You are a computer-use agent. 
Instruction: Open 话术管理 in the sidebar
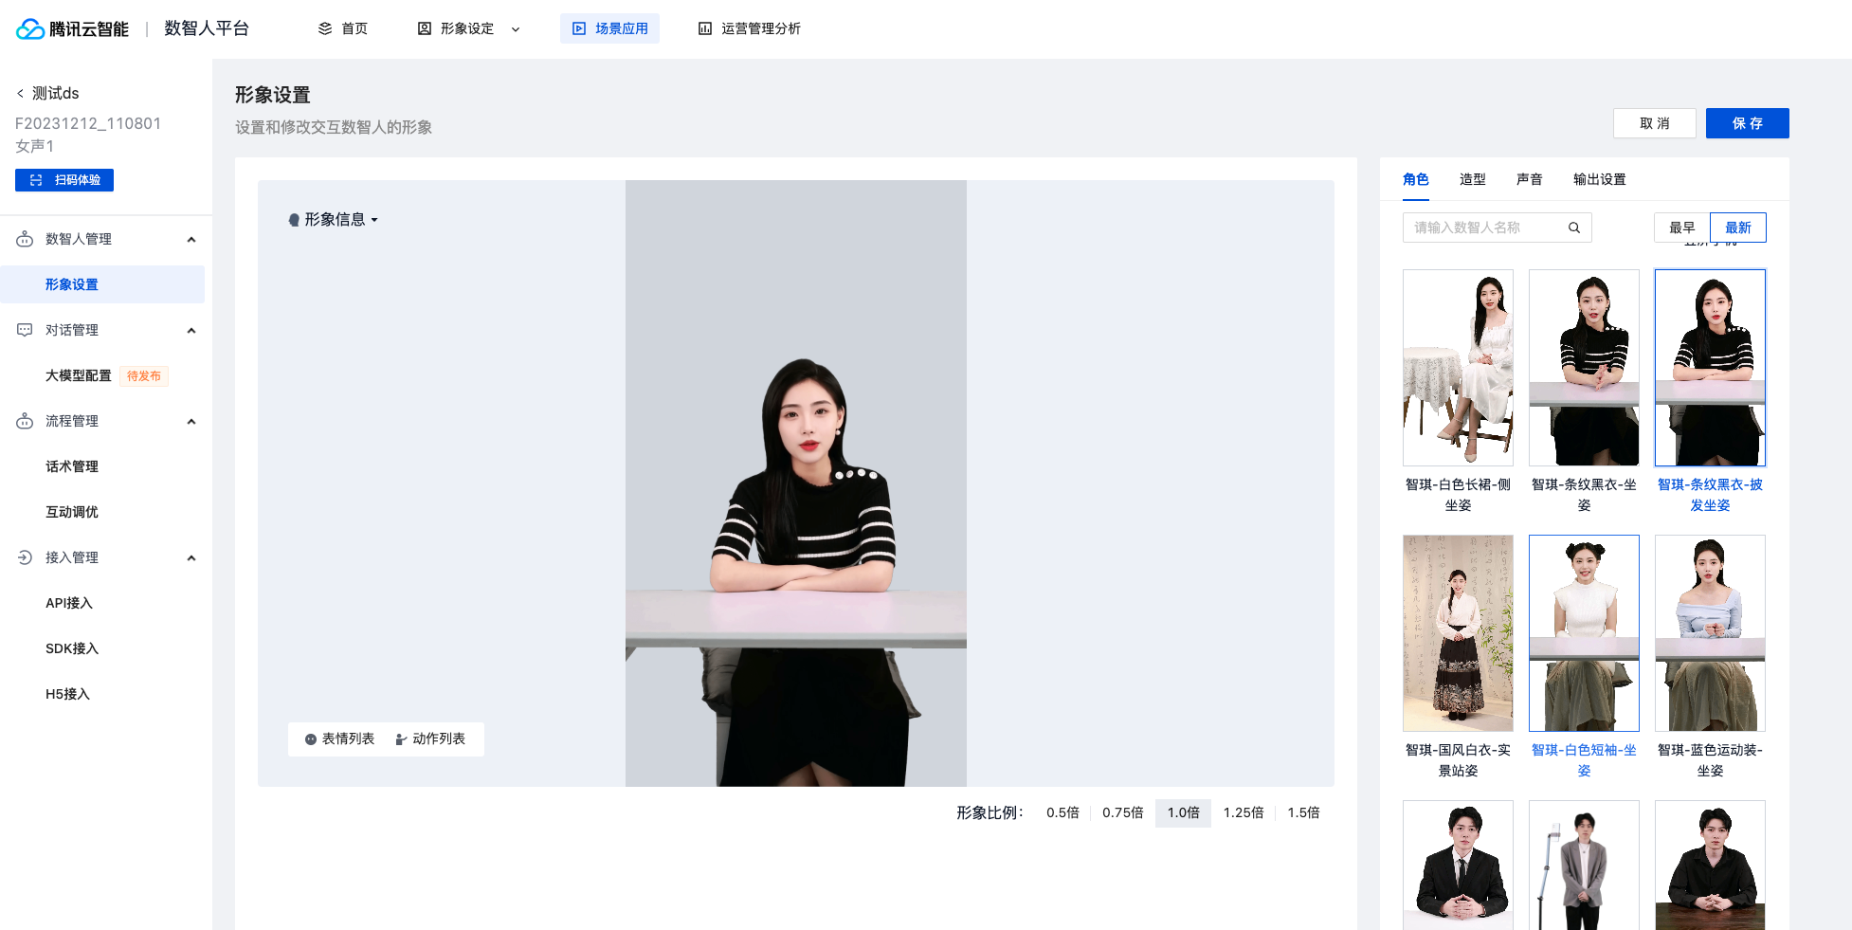click(x=72, y=466)
